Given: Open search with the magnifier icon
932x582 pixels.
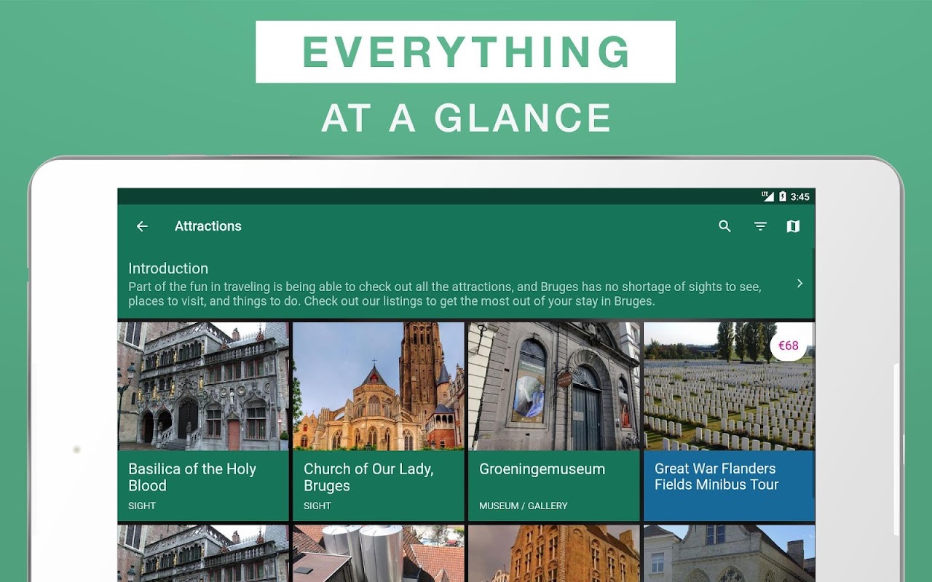Looking at the screenshot, I should 724,226.
